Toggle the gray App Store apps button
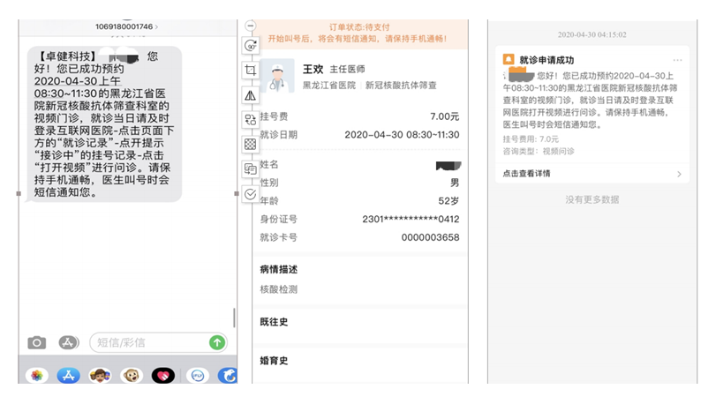The image size is (716, 404). point(69,342)
